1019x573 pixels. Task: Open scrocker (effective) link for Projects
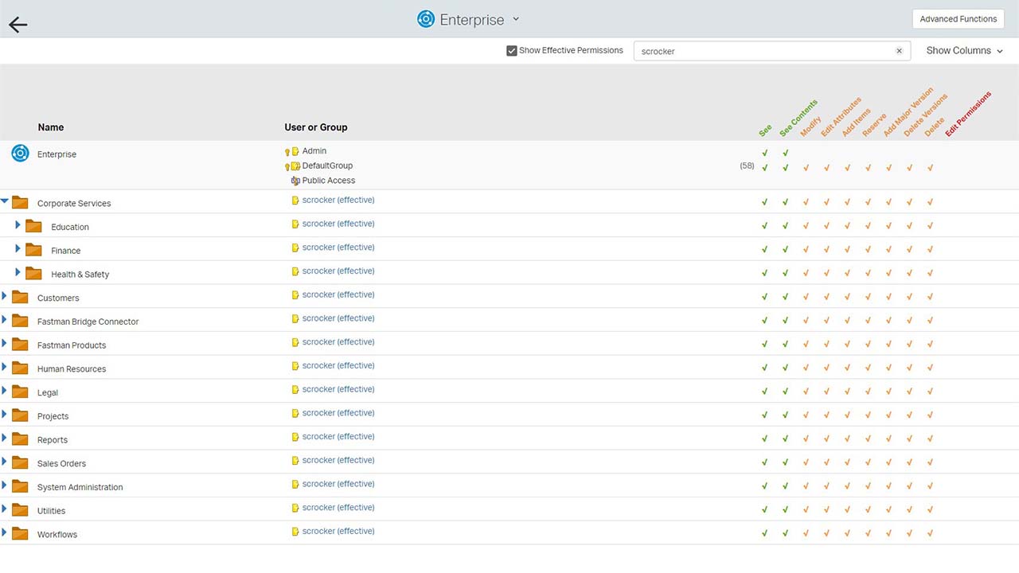tap(338, 413)
